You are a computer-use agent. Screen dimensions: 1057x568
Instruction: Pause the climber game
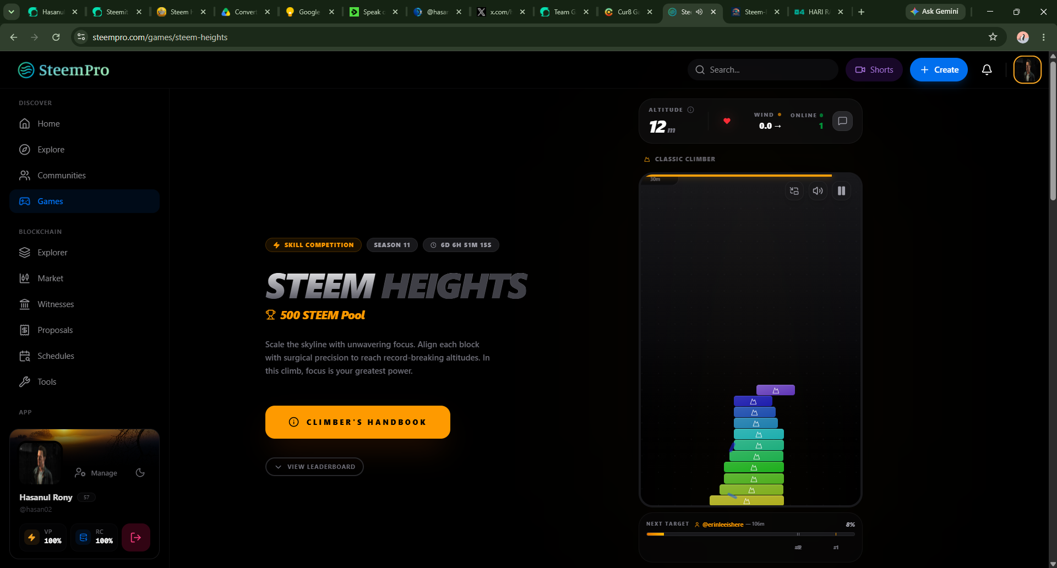tap(841, 191)
